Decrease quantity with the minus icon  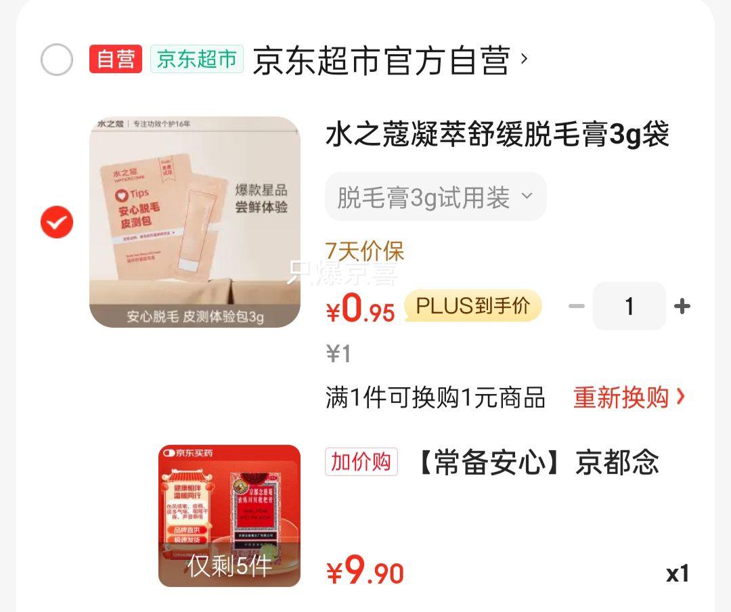coord(577,306)
